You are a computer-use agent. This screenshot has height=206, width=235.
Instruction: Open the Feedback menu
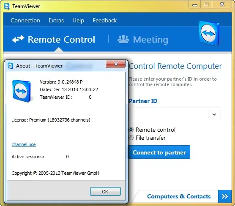(x=105, y=20)
